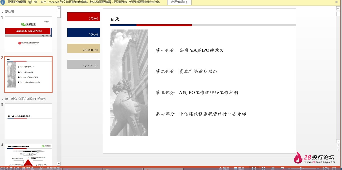Image resolution: width=342 pixels, height=170 pixels.
Task: Click the 中文(中国) language indicator
Action: click(x=53, y=168)
